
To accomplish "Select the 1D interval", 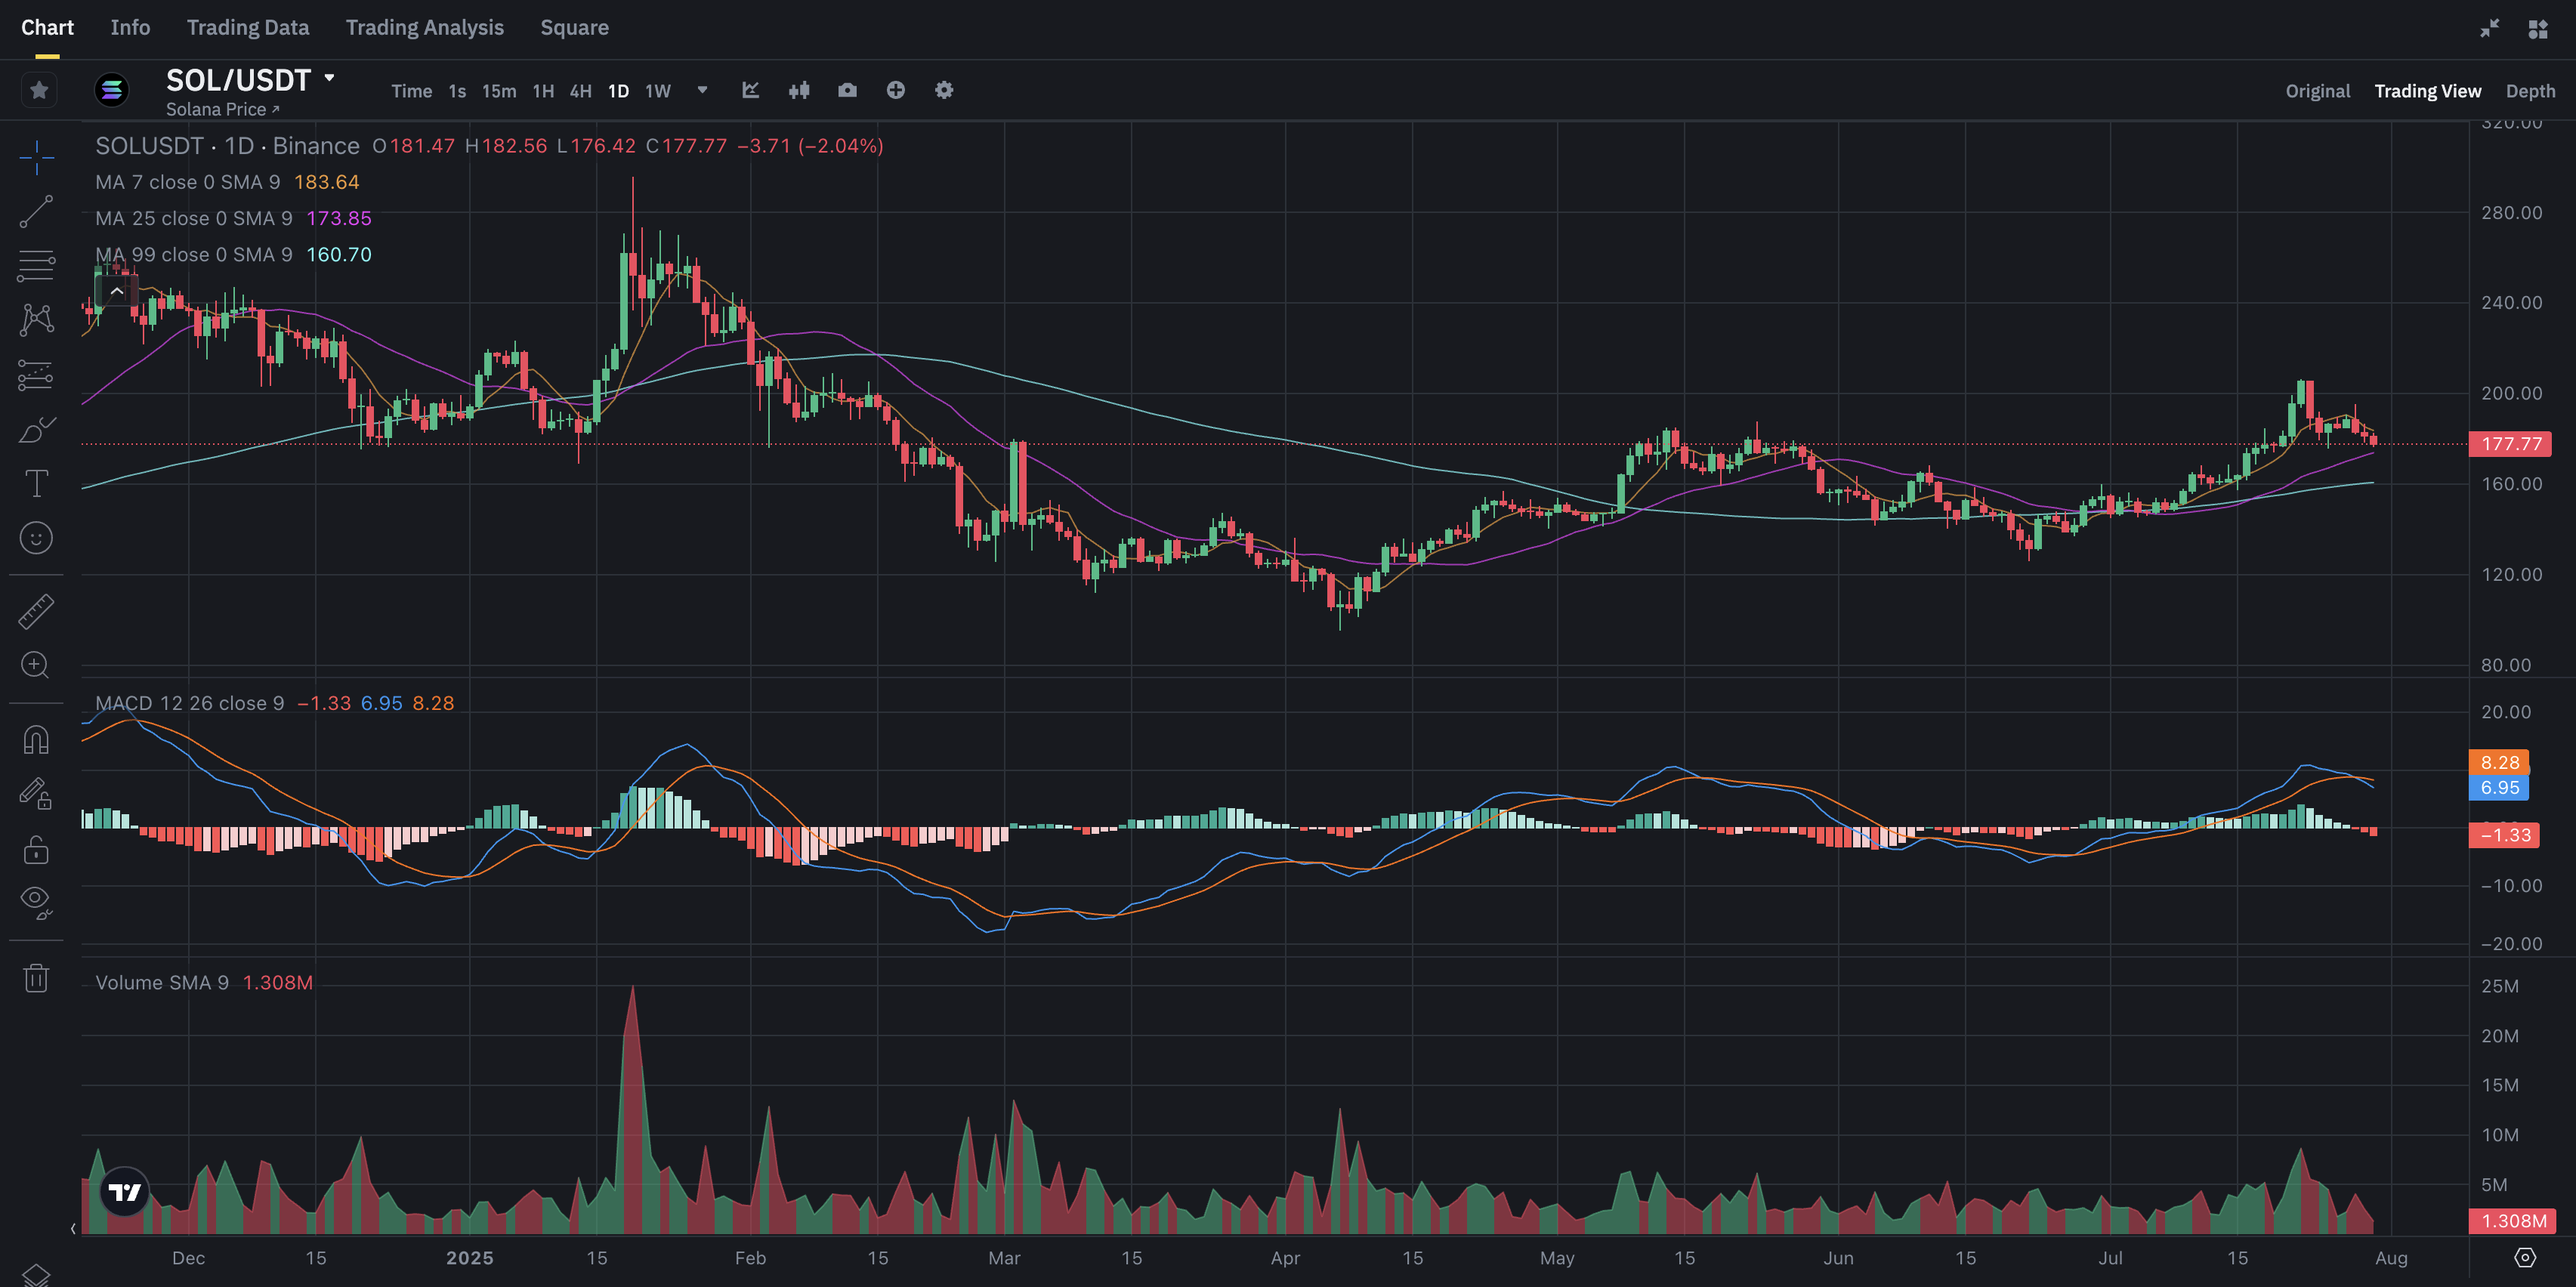I will [x=619, y=91].
